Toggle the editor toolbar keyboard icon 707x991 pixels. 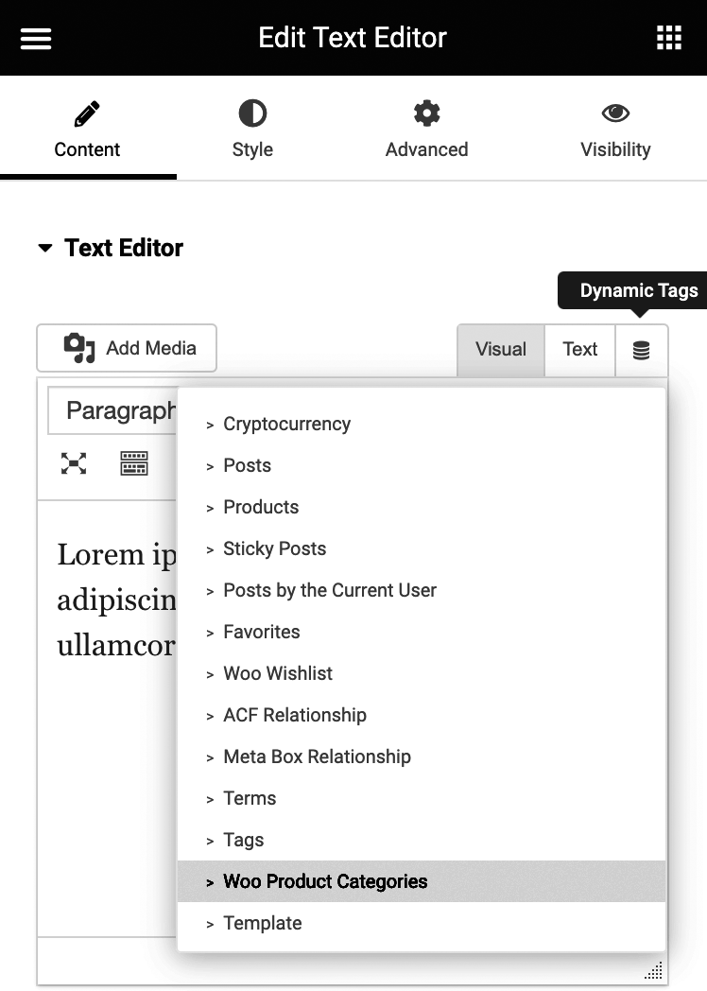pyautogui.click(x=133, y=463)
